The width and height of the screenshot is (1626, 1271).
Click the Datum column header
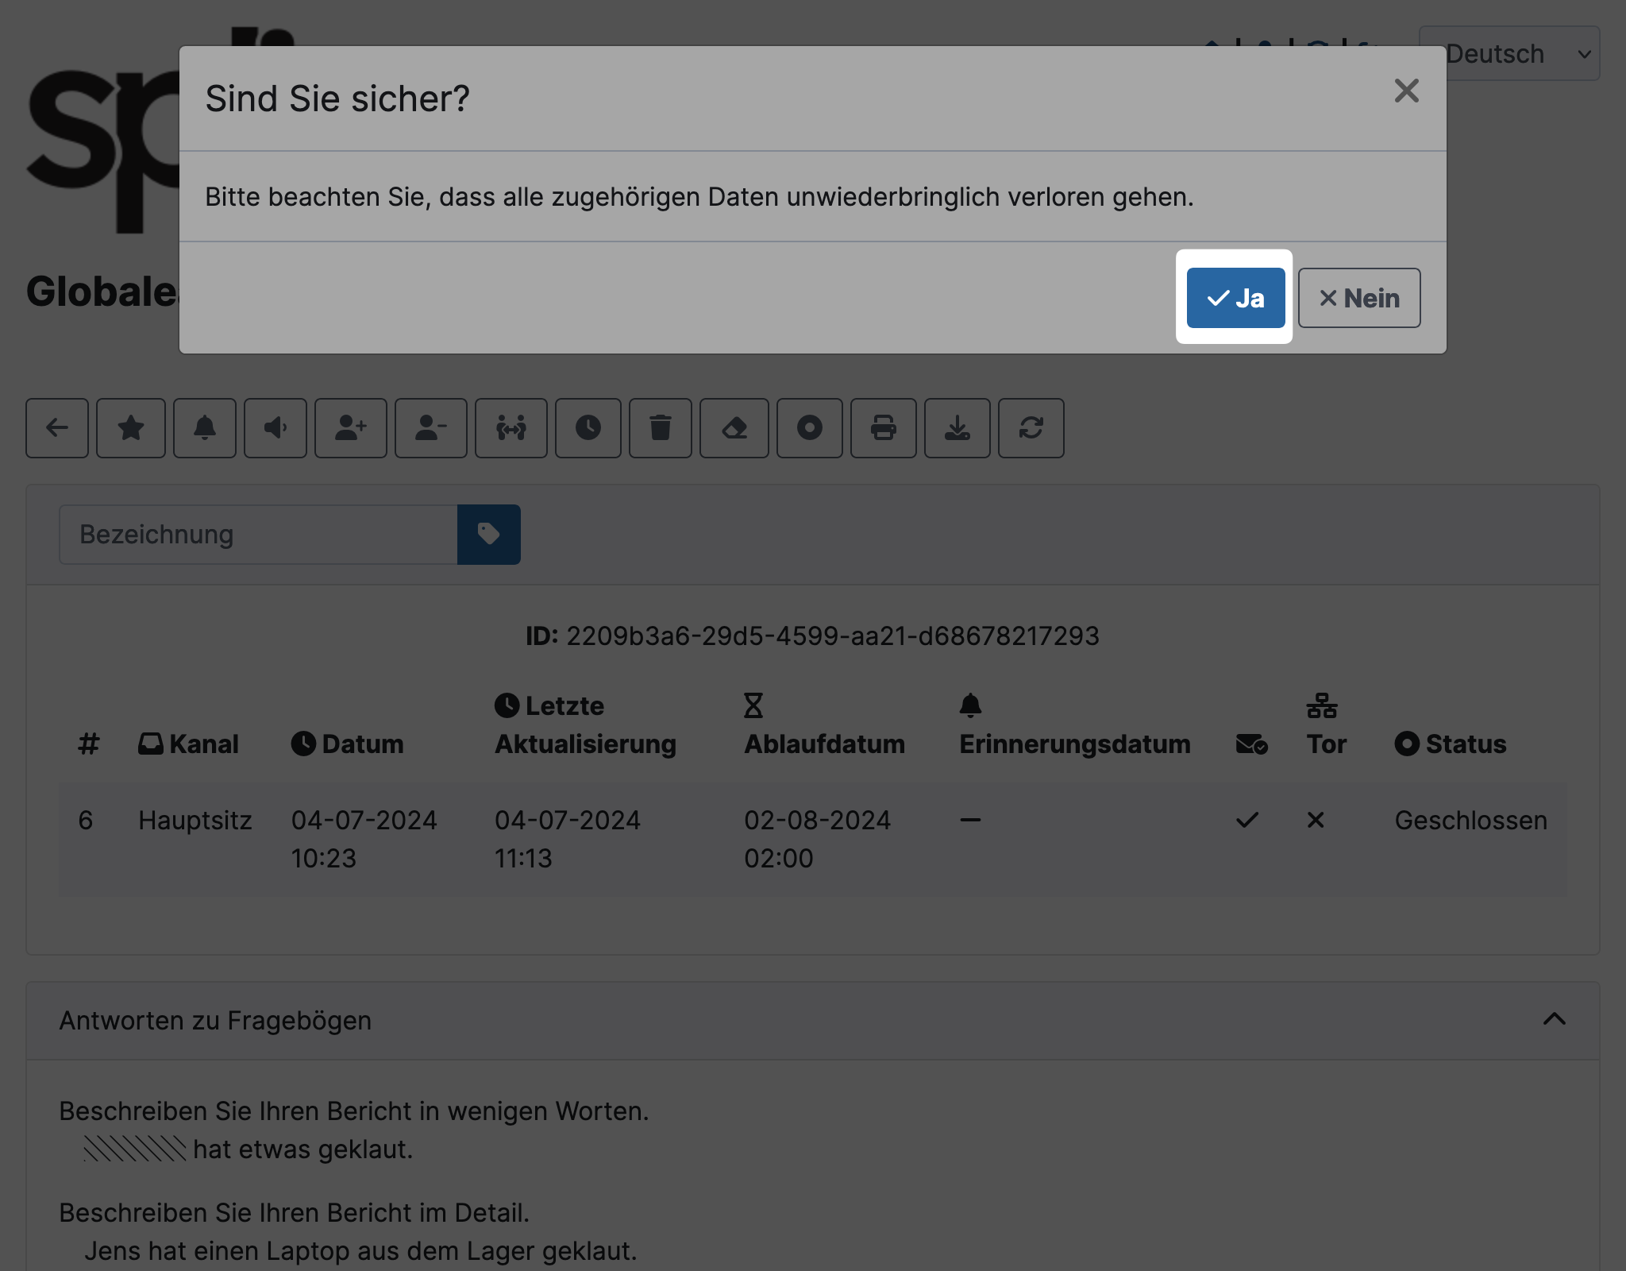348,744
